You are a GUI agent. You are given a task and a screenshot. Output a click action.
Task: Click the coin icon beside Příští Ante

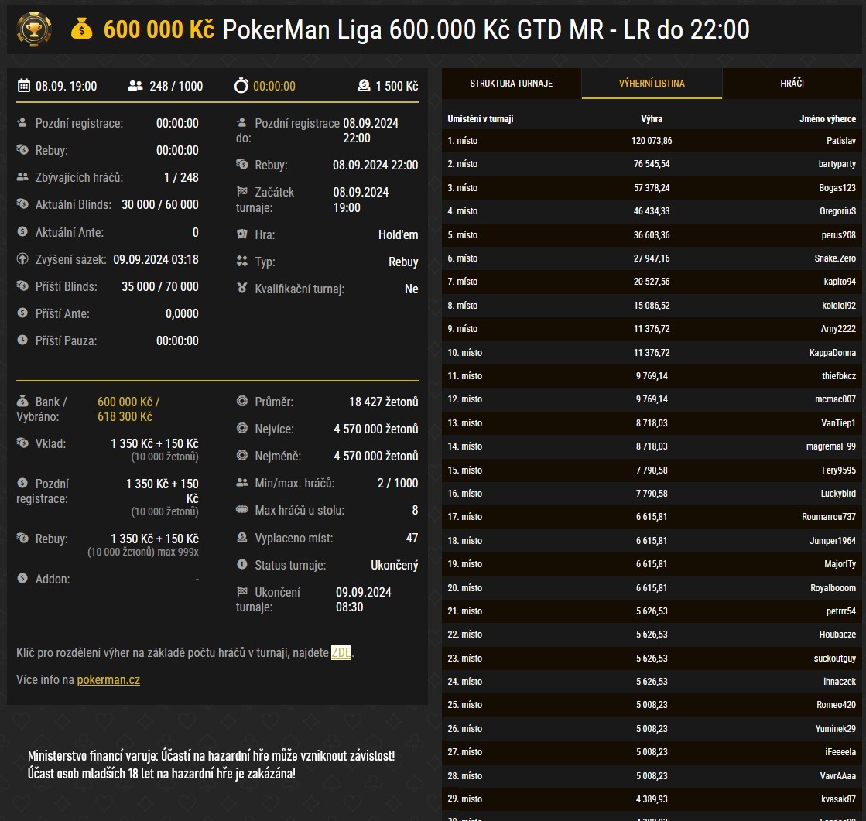(22, 313)
